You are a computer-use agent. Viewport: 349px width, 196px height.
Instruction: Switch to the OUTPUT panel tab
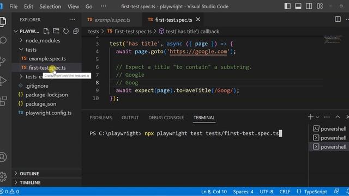coord(130,118)
